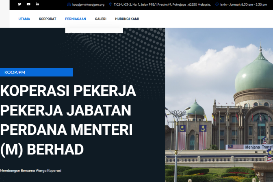
Task: Click the PERNIAGAAN dropdown submenu panel
Action: (94, 30)
